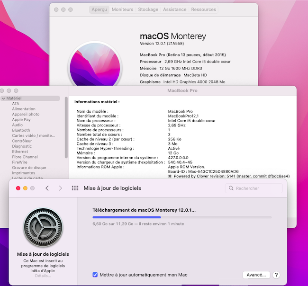Select Audio in the sidebar
This screenshot has width=308, height=286.
[17, 125]
